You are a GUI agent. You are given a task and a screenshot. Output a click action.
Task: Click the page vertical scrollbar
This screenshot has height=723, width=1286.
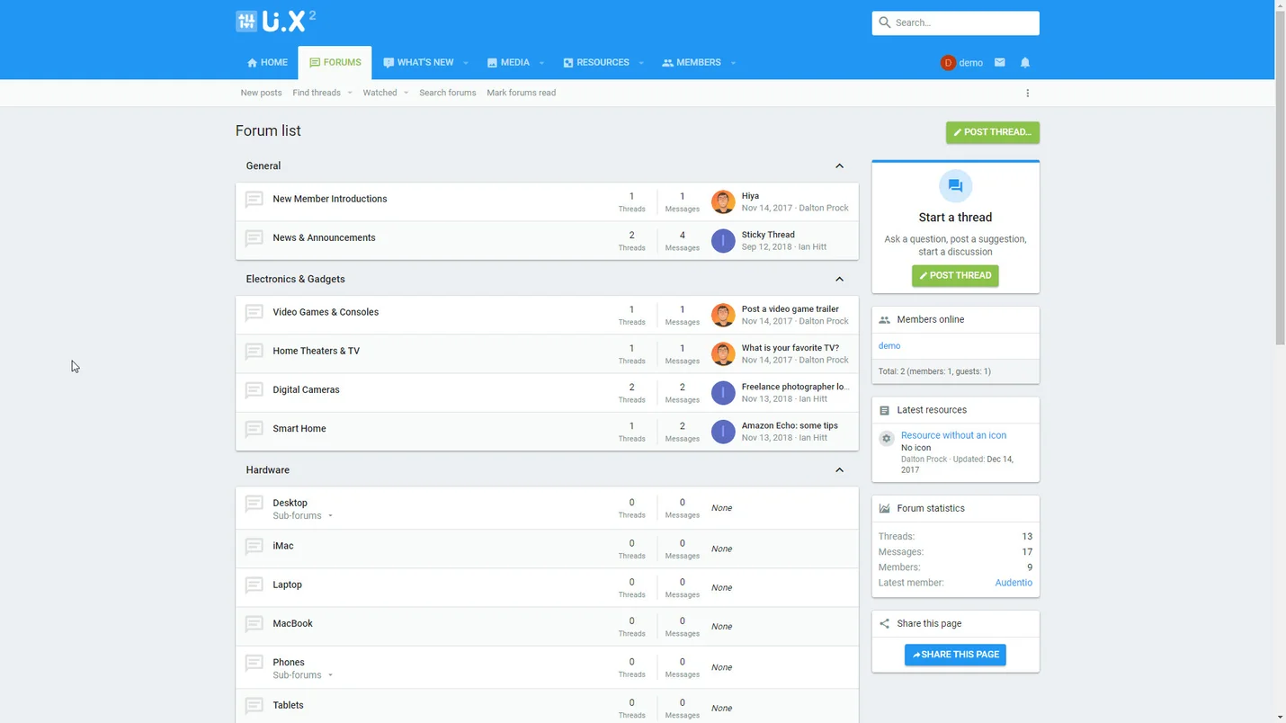pyautogui.click(x=1280, y=178)
